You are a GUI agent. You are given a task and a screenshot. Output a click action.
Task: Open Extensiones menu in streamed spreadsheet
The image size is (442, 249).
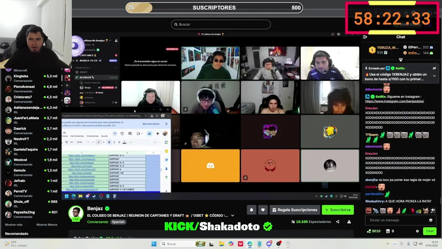pos(93,136)
